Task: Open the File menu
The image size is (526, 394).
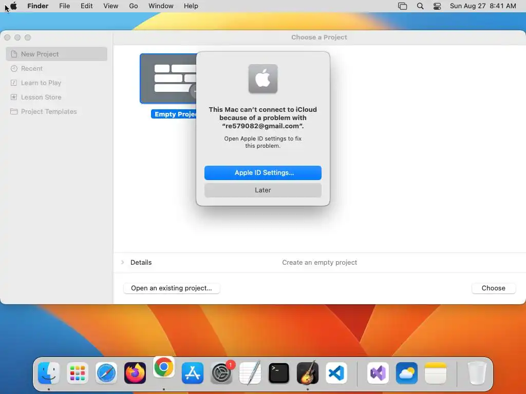Action: pos(64,6)
